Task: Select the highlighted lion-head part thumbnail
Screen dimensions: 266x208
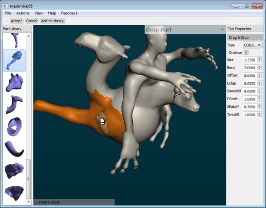Action: coord(15,60)
